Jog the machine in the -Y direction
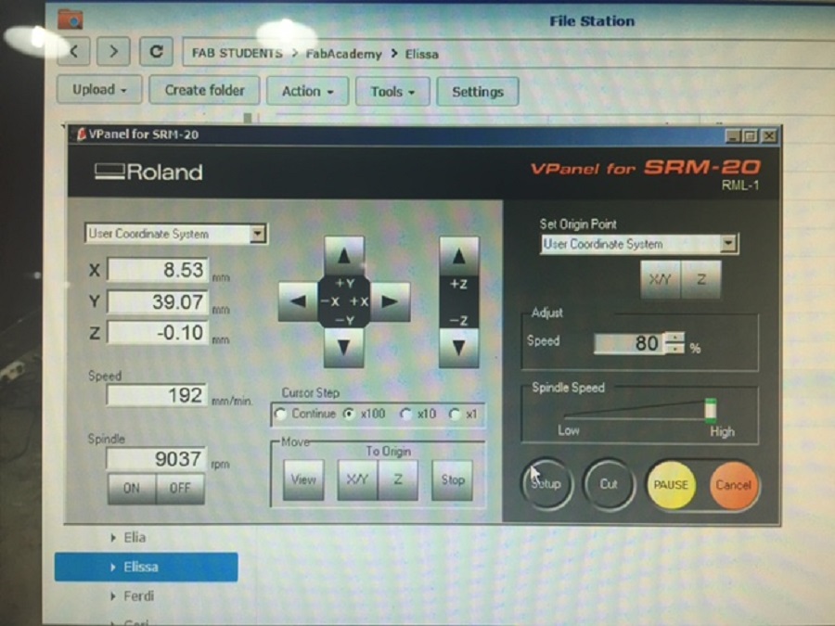 point(344,348)
